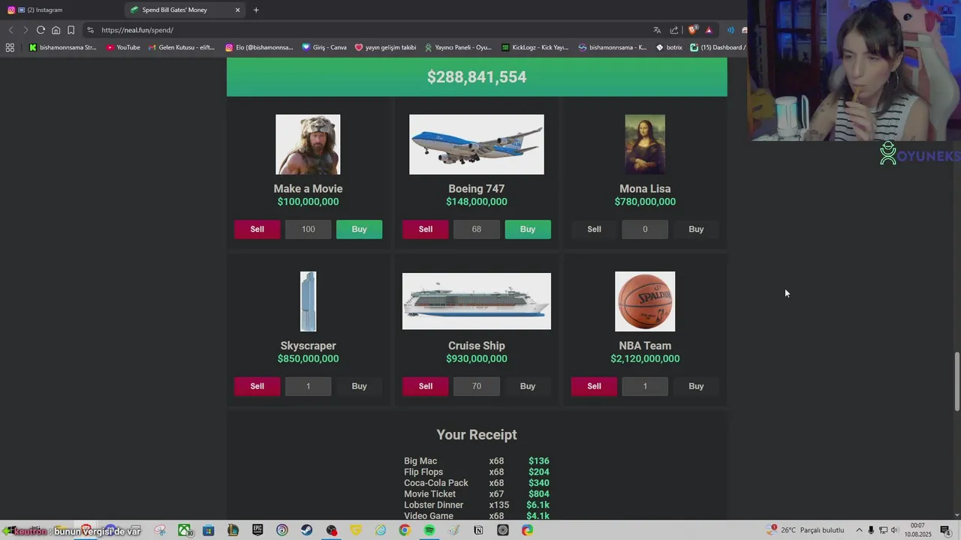
Task: Click the Skyscraper image
Action: coord(308,301)
